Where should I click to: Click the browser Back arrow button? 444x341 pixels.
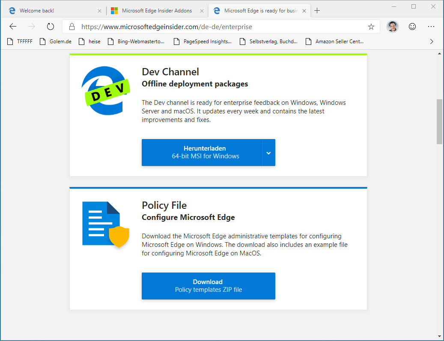coord(13,27)
